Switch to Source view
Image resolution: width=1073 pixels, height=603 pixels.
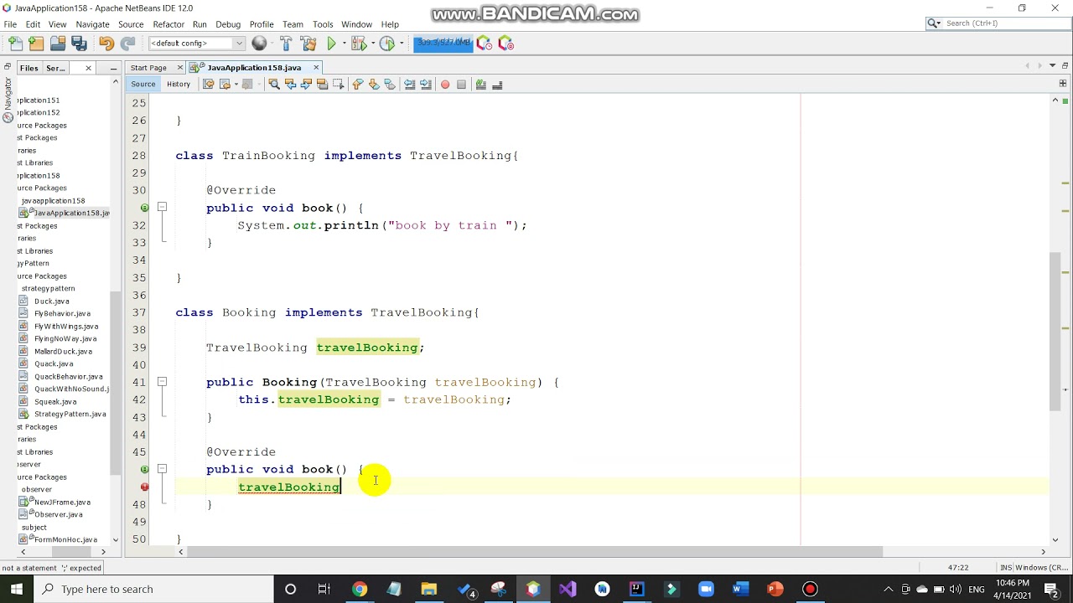point(143,84)
